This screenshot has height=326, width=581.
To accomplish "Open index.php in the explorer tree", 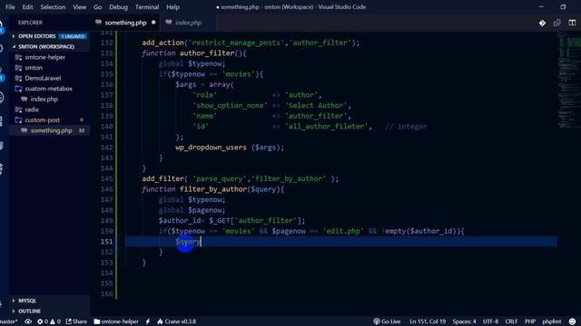I will [44, 99].
